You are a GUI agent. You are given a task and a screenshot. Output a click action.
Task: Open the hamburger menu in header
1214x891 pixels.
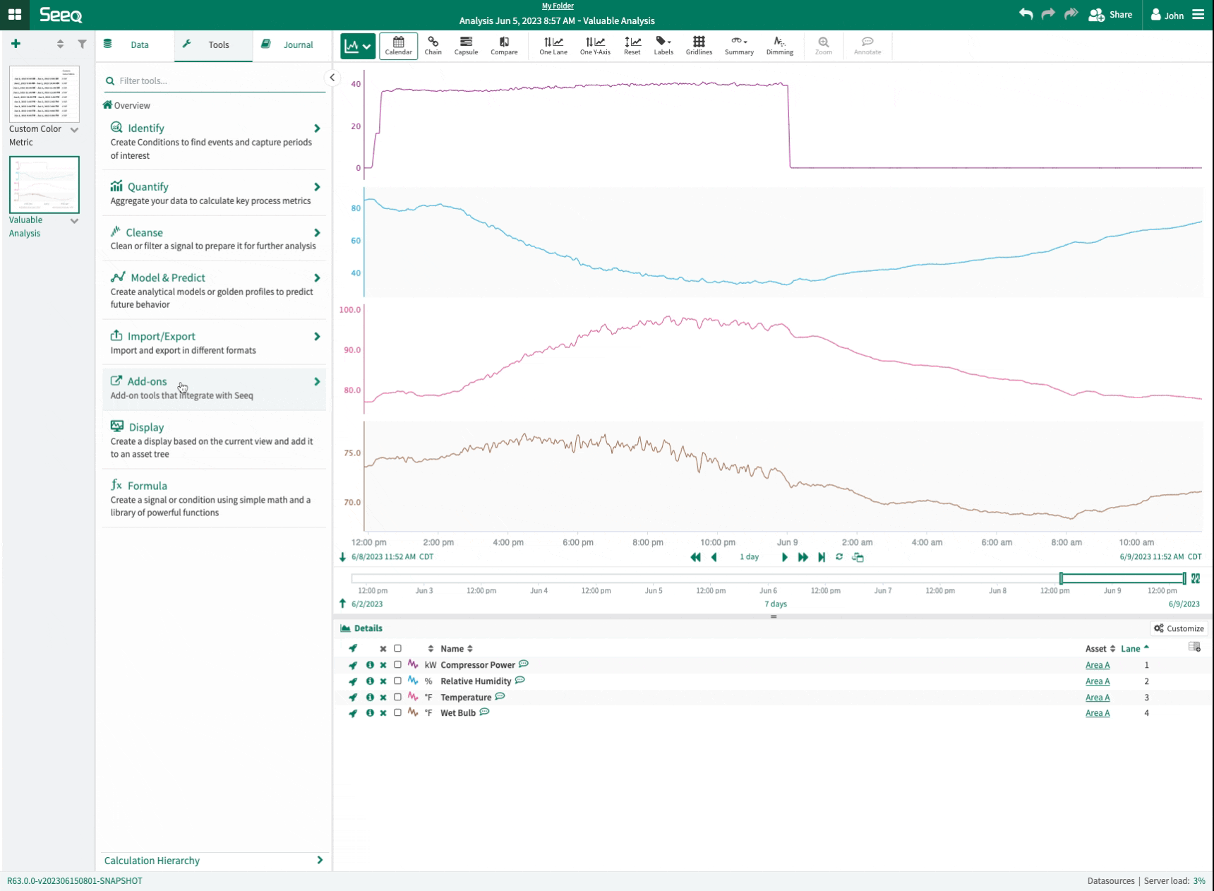[x=1198, y=14]
